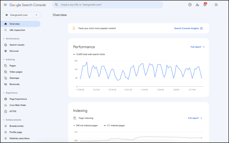Viewport: 229px width, 143px height.
Task: Click the Core Web Vitals gauge icon
Action: [x=6, y=105]
